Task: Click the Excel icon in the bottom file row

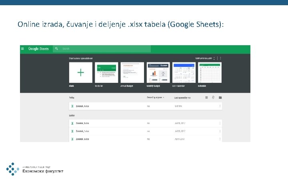Action: tap(72, 139)
